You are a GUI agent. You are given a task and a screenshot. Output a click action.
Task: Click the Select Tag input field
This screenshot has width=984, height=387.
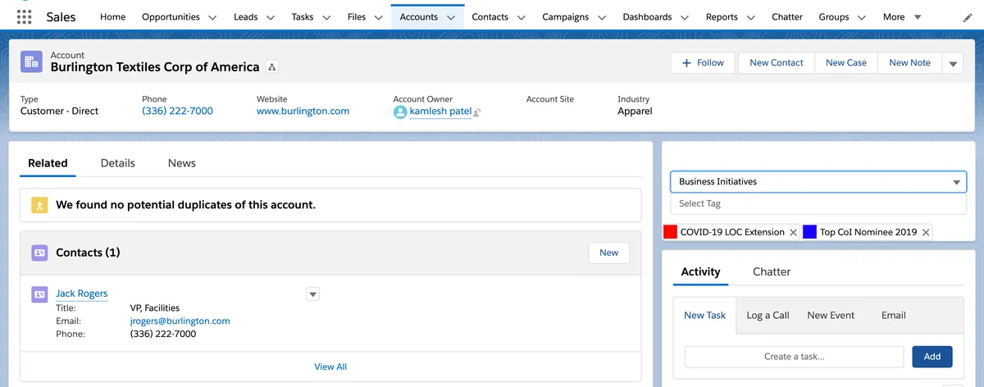[818, 203]
